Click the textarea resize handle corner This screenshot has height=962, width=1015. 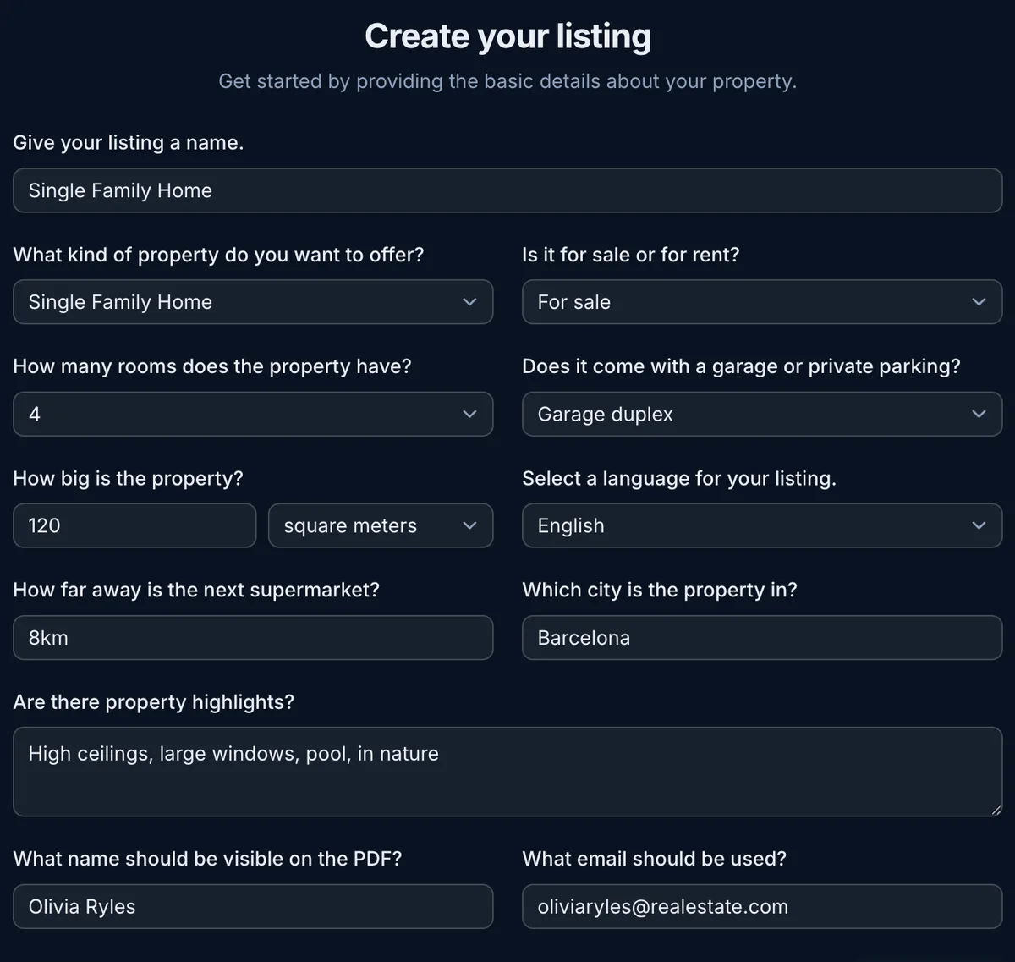996,810
